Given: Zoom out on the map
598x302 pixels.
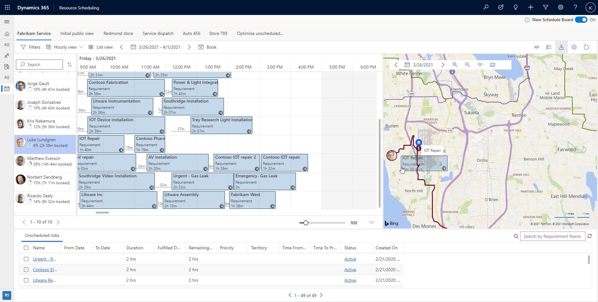Looking at the screenshot, I should [x=468, y=65].
